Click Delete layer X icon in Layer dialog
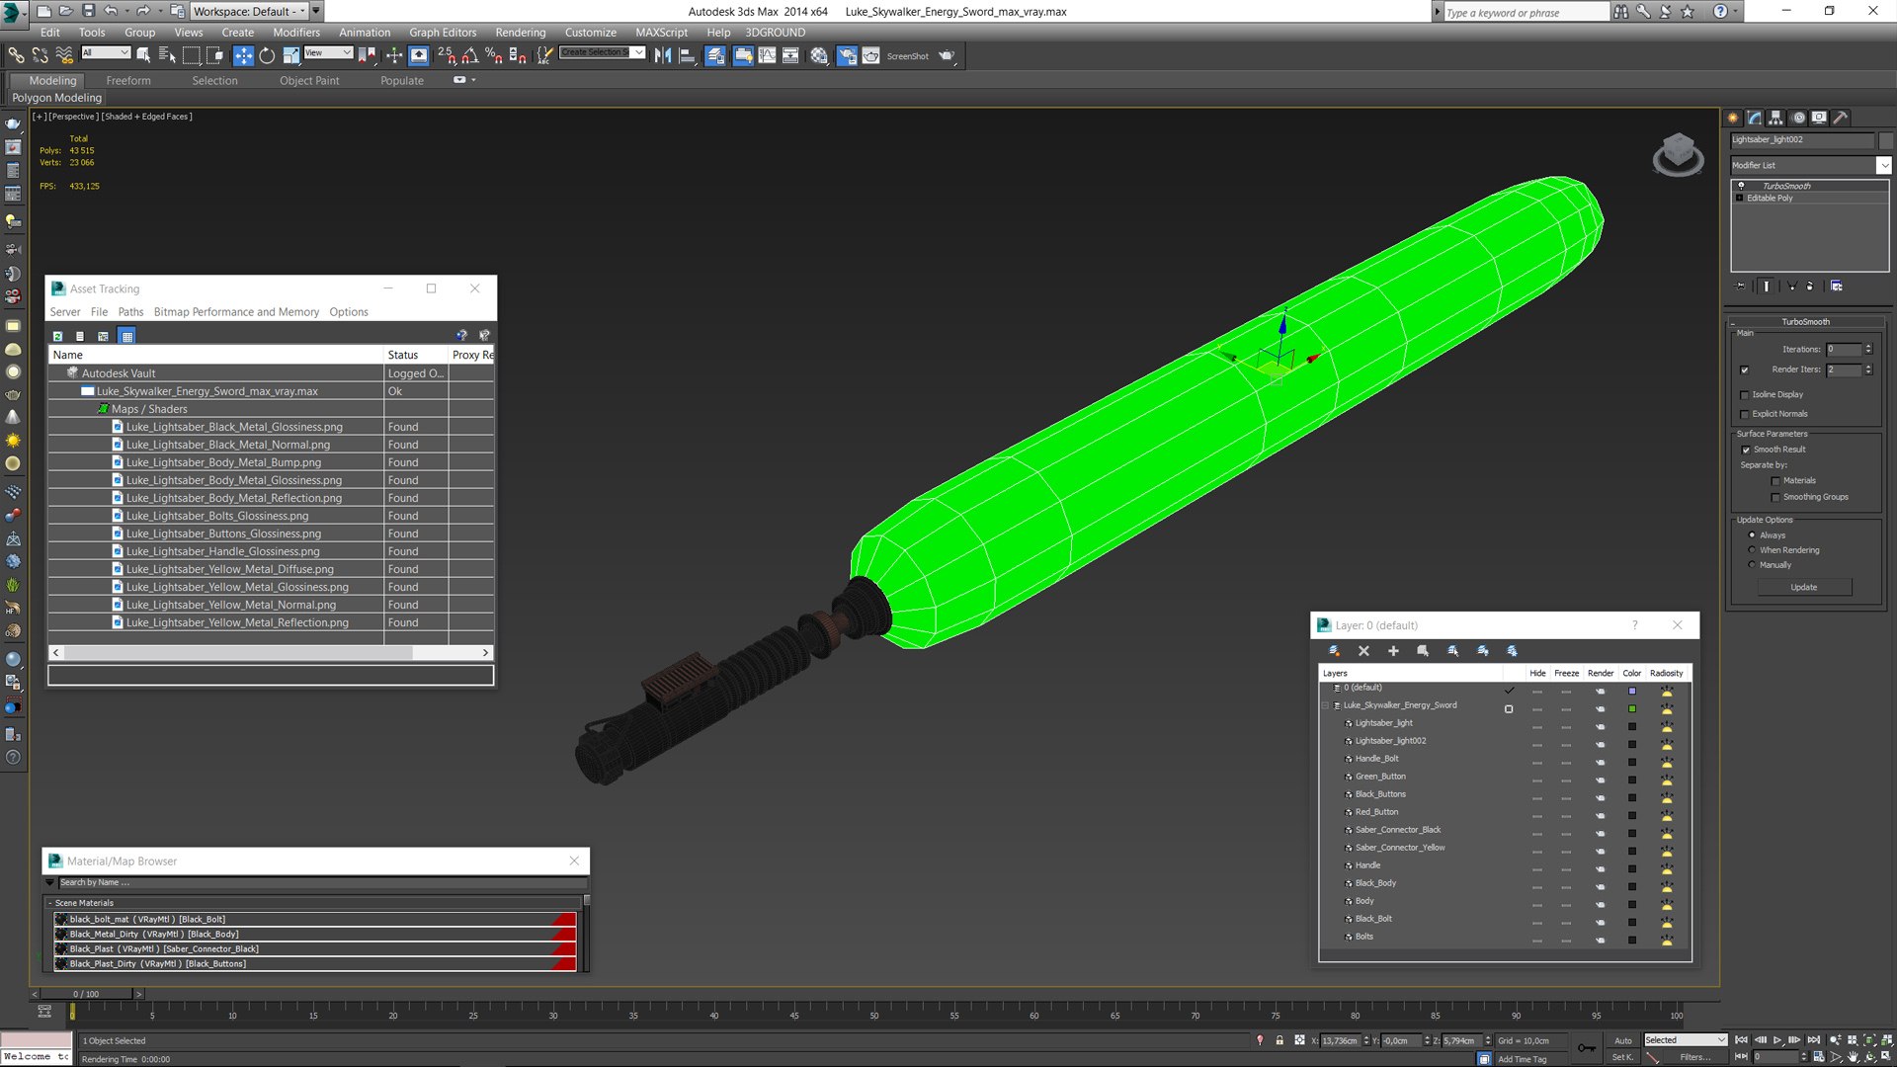Image resolution: width=1897 pixels, height=1067 pixels. (x=1363, y=651)
